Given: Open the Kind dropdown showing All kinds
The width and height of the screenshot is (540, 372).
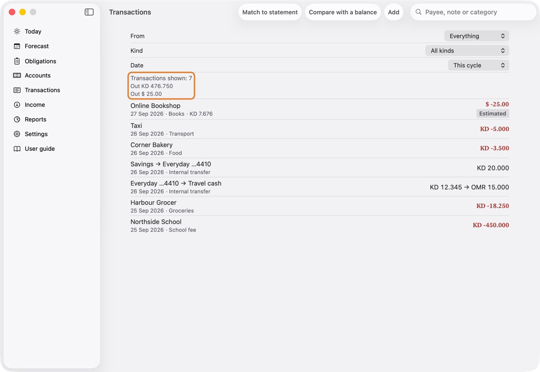Looking at the screenshot, I should [467, 51].
